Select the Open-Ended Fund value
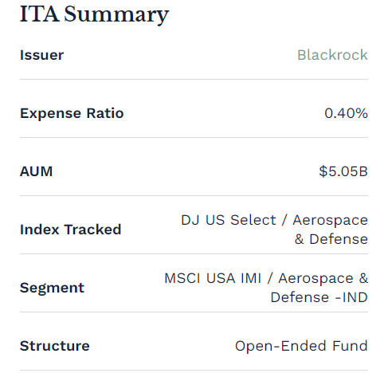 coord(301,346)
